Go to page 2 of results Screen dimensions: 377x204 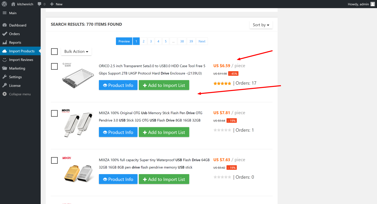[143, 41]
